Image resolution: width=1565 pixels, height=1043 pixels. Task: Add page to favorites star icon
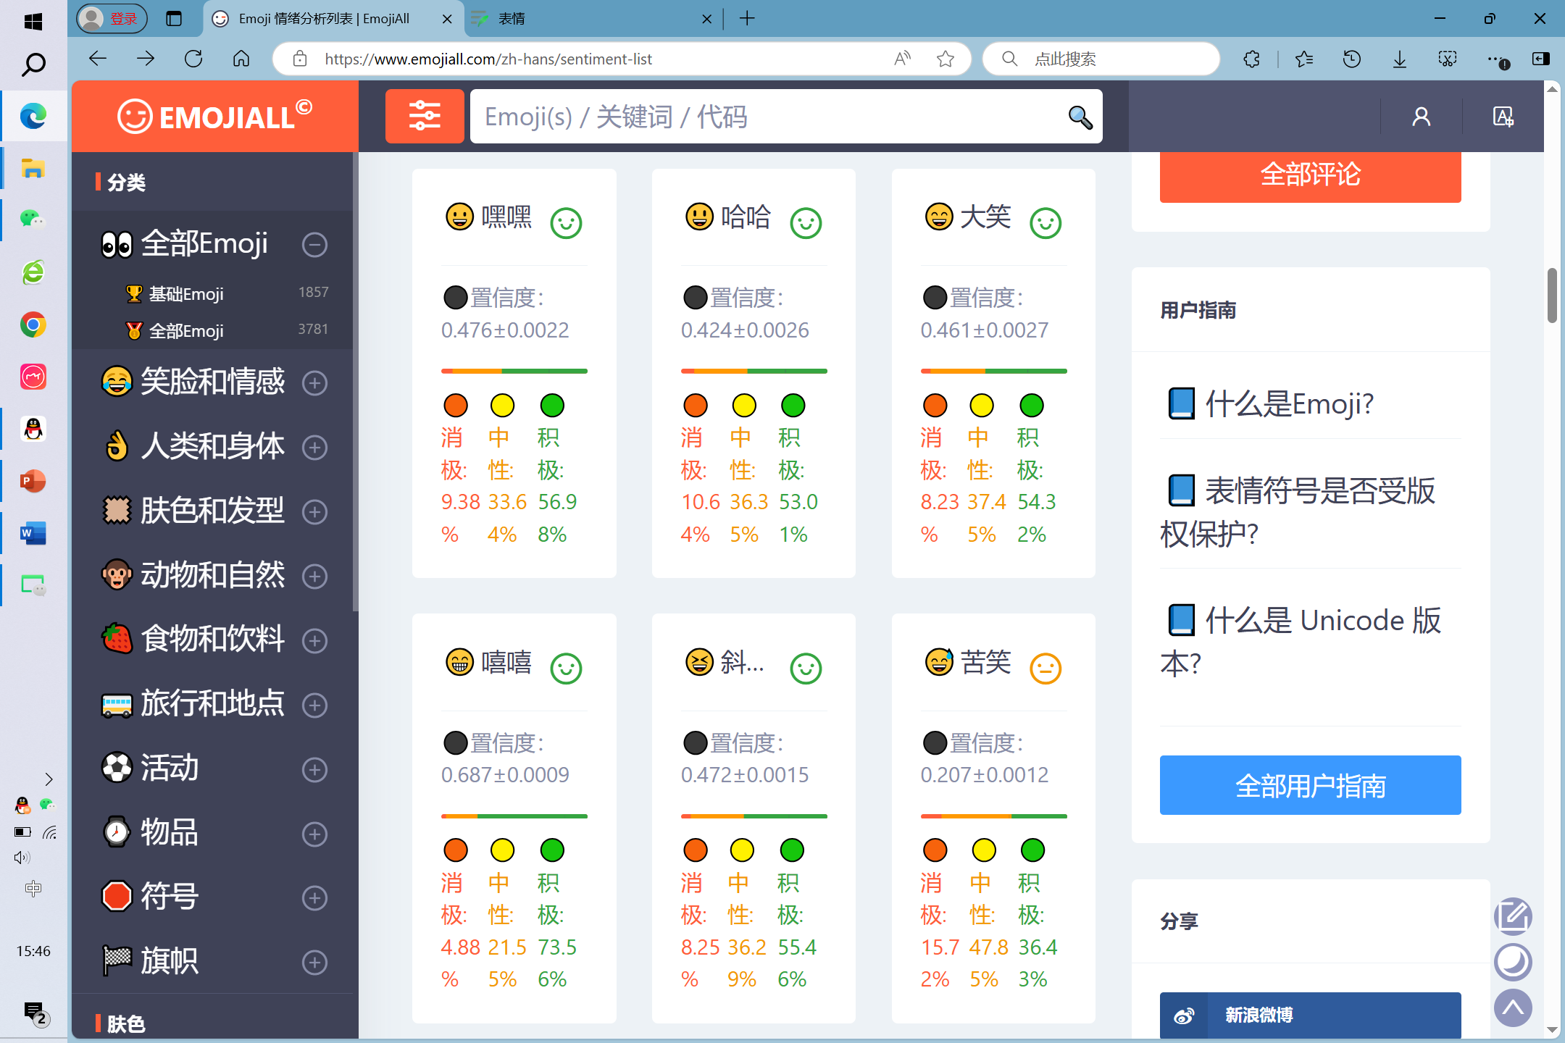[945, 59]
